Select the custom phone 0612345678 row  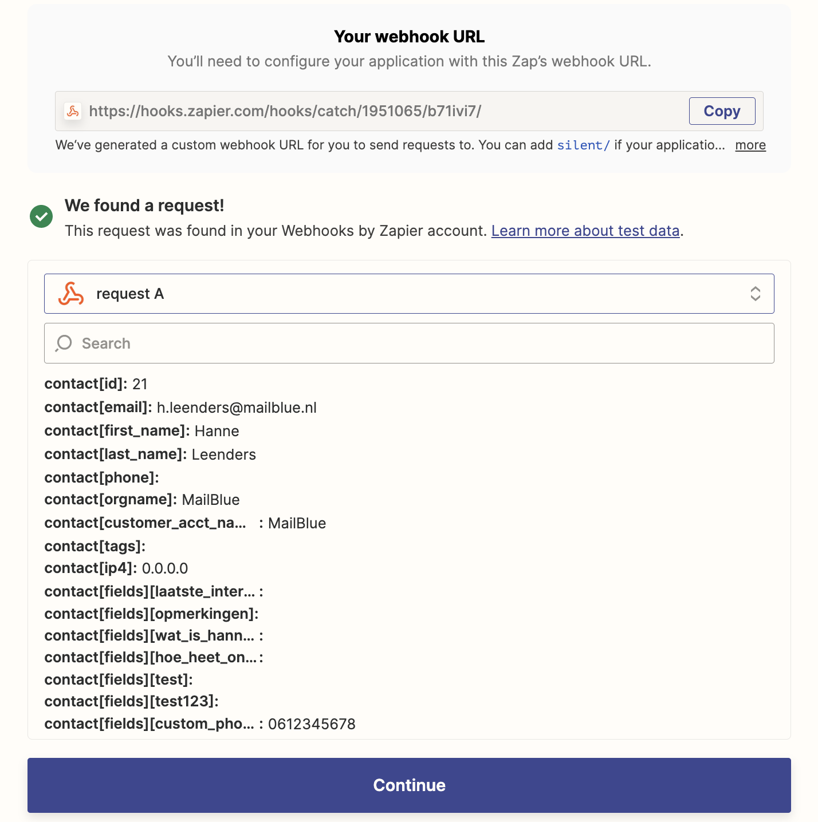click(200, 724)
